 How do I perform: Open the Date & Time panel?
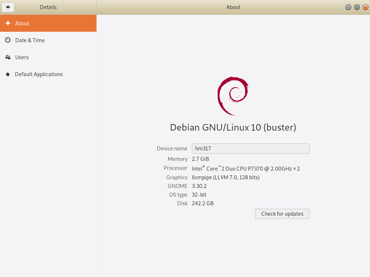click(x=48, y=40)
